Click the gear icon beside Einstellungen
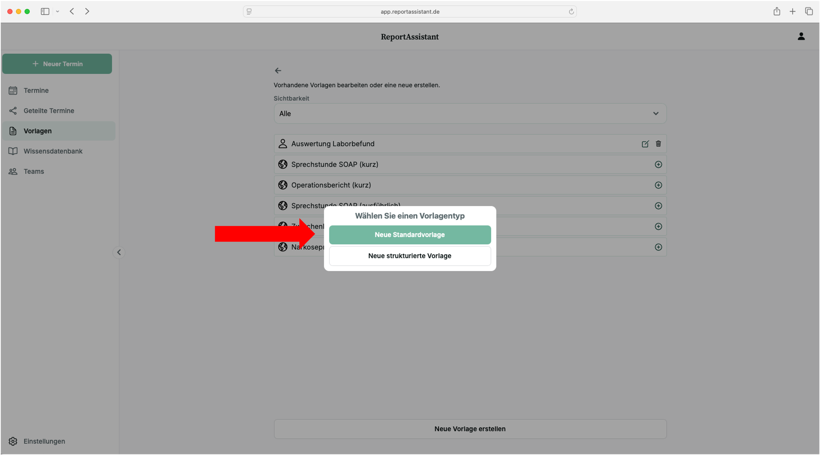 (13, 441)
